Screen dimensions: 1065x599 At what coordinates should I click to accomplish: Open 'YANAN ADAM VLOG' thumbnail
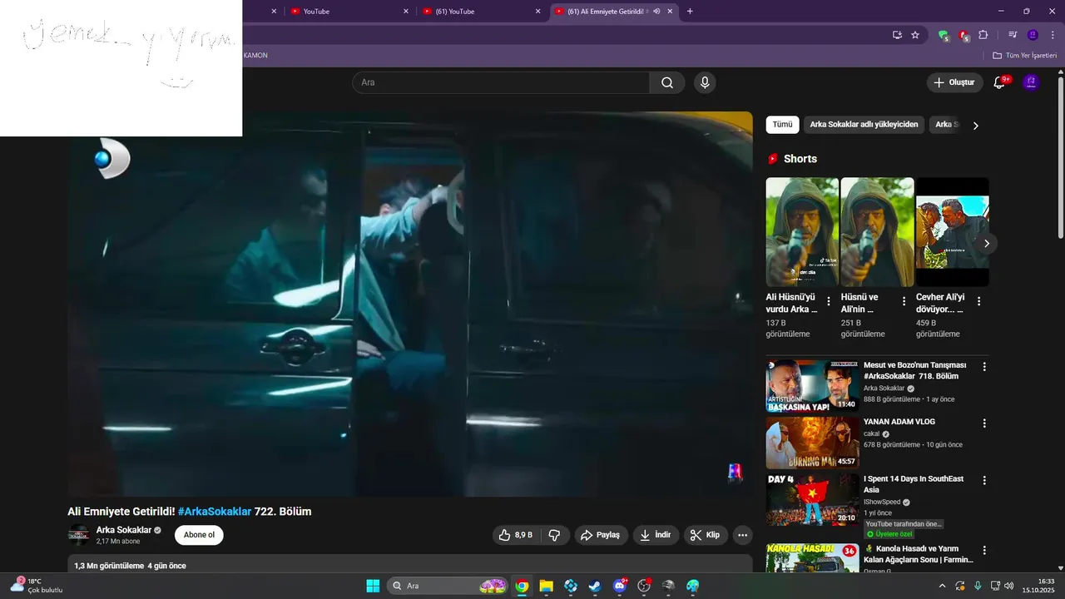813,443
